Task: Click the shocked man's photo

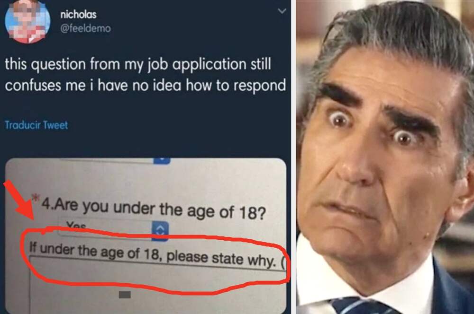Action: [384, 157]
